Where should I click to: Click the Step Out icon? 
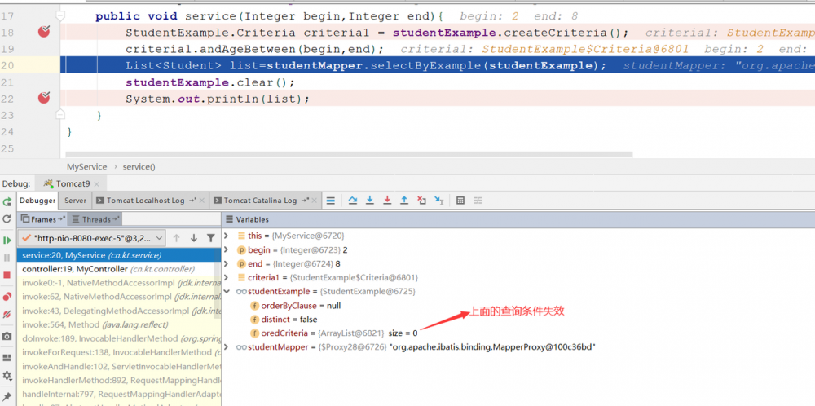click(404, 200)
